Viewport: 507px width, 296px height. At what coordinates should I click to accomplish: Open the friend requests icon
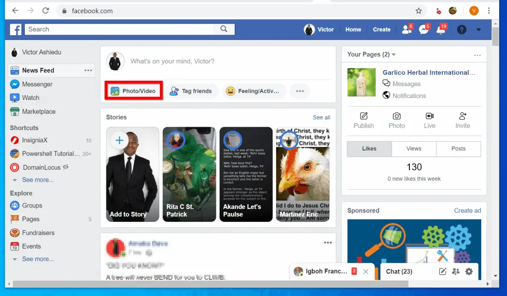click(406, 30)
